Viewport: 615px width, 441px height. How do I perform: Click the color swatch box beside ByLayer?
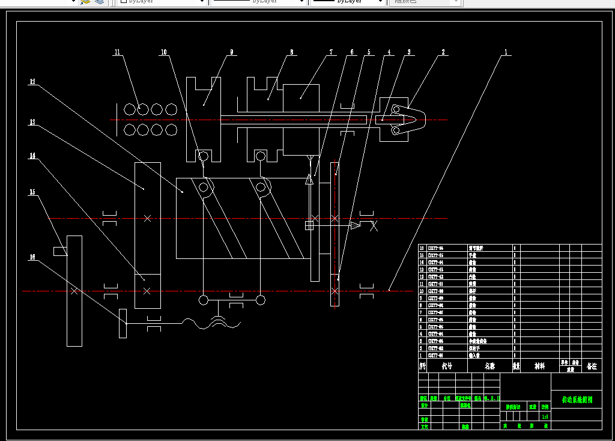tap(123, 2)
